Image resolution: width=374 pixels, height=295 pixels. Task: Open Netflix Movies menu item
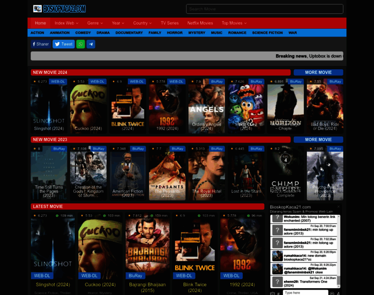pos(200,23)
